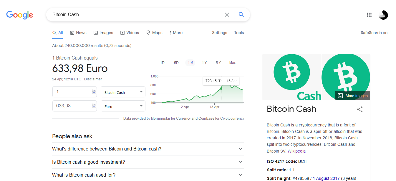Click the blue magnifier search icon
Image resolution: width=396 pixels, height=181 pixels.
(x=241, y=15)
